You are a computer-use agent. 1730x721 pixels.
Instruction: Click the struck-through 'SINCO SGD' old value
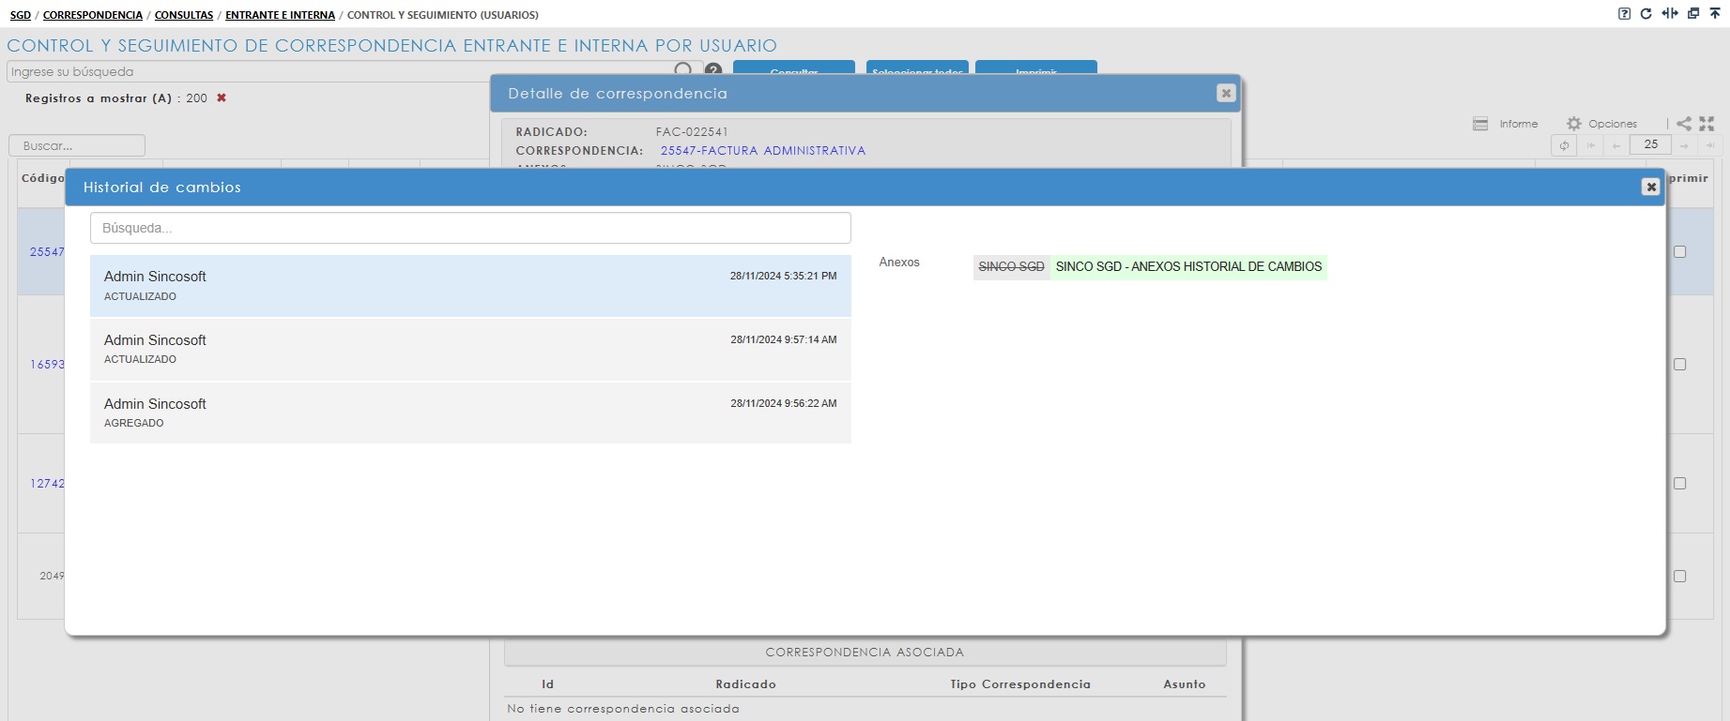point(1011,267)
